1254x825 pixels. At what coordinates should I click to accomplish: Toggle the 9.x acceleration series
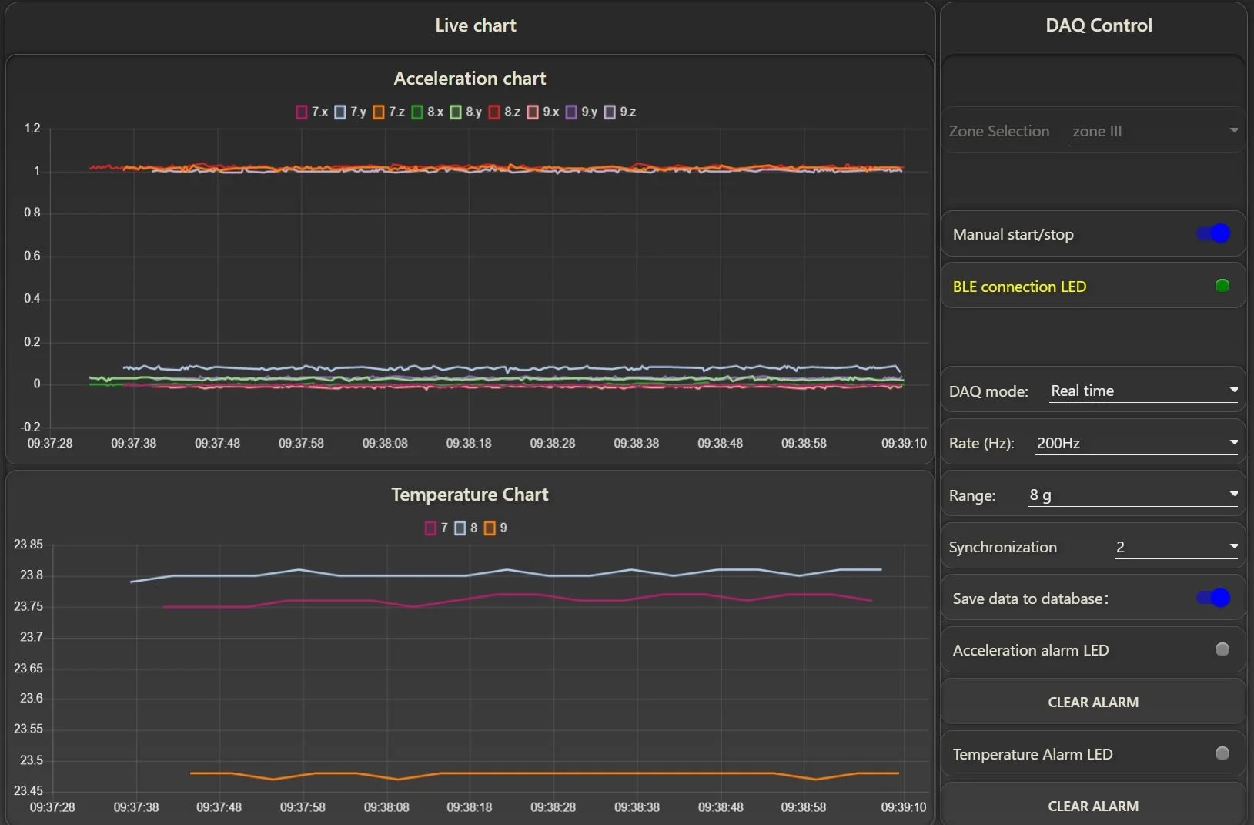543,112
